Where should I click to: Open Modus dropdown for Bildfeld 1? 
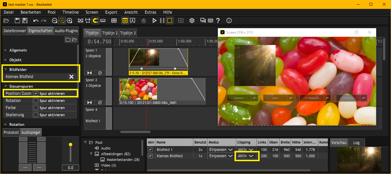coord(221,150)
